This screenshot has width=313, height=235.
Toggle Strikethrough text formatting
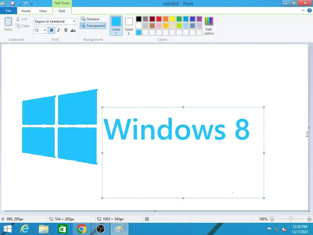(73, 30)
